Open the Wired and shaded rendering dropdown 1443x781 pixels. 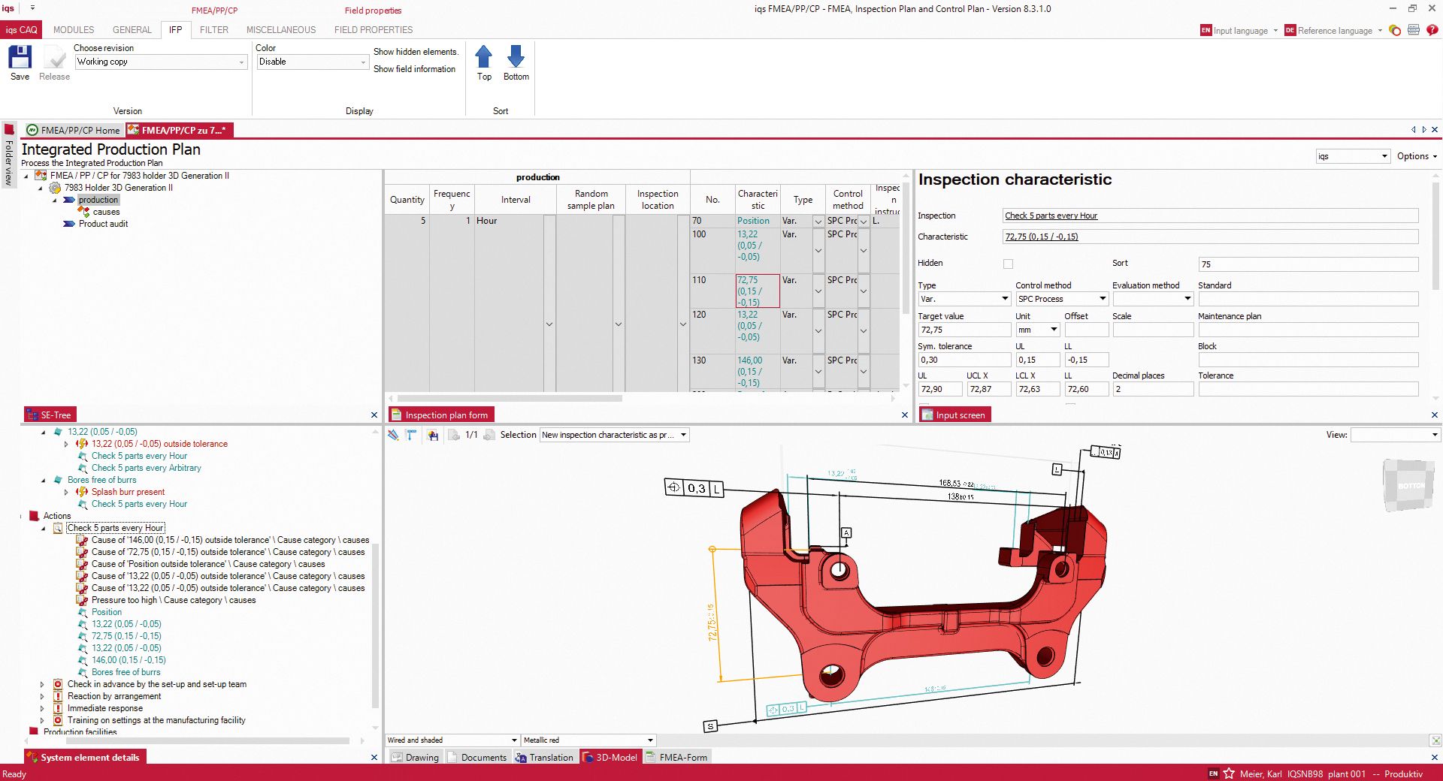pos(514,740)
